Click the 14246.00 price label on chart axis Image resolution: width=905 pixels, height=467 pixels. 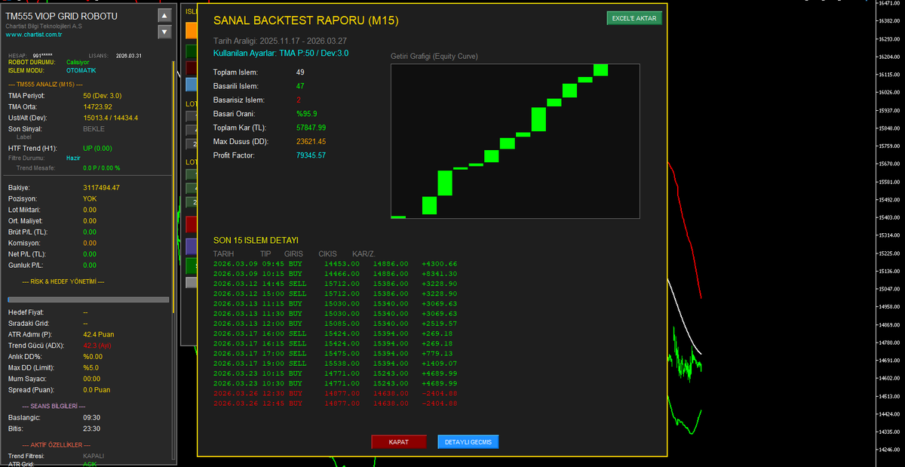coord(890,450)
